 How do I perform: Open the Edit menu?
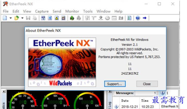[16, 11]
